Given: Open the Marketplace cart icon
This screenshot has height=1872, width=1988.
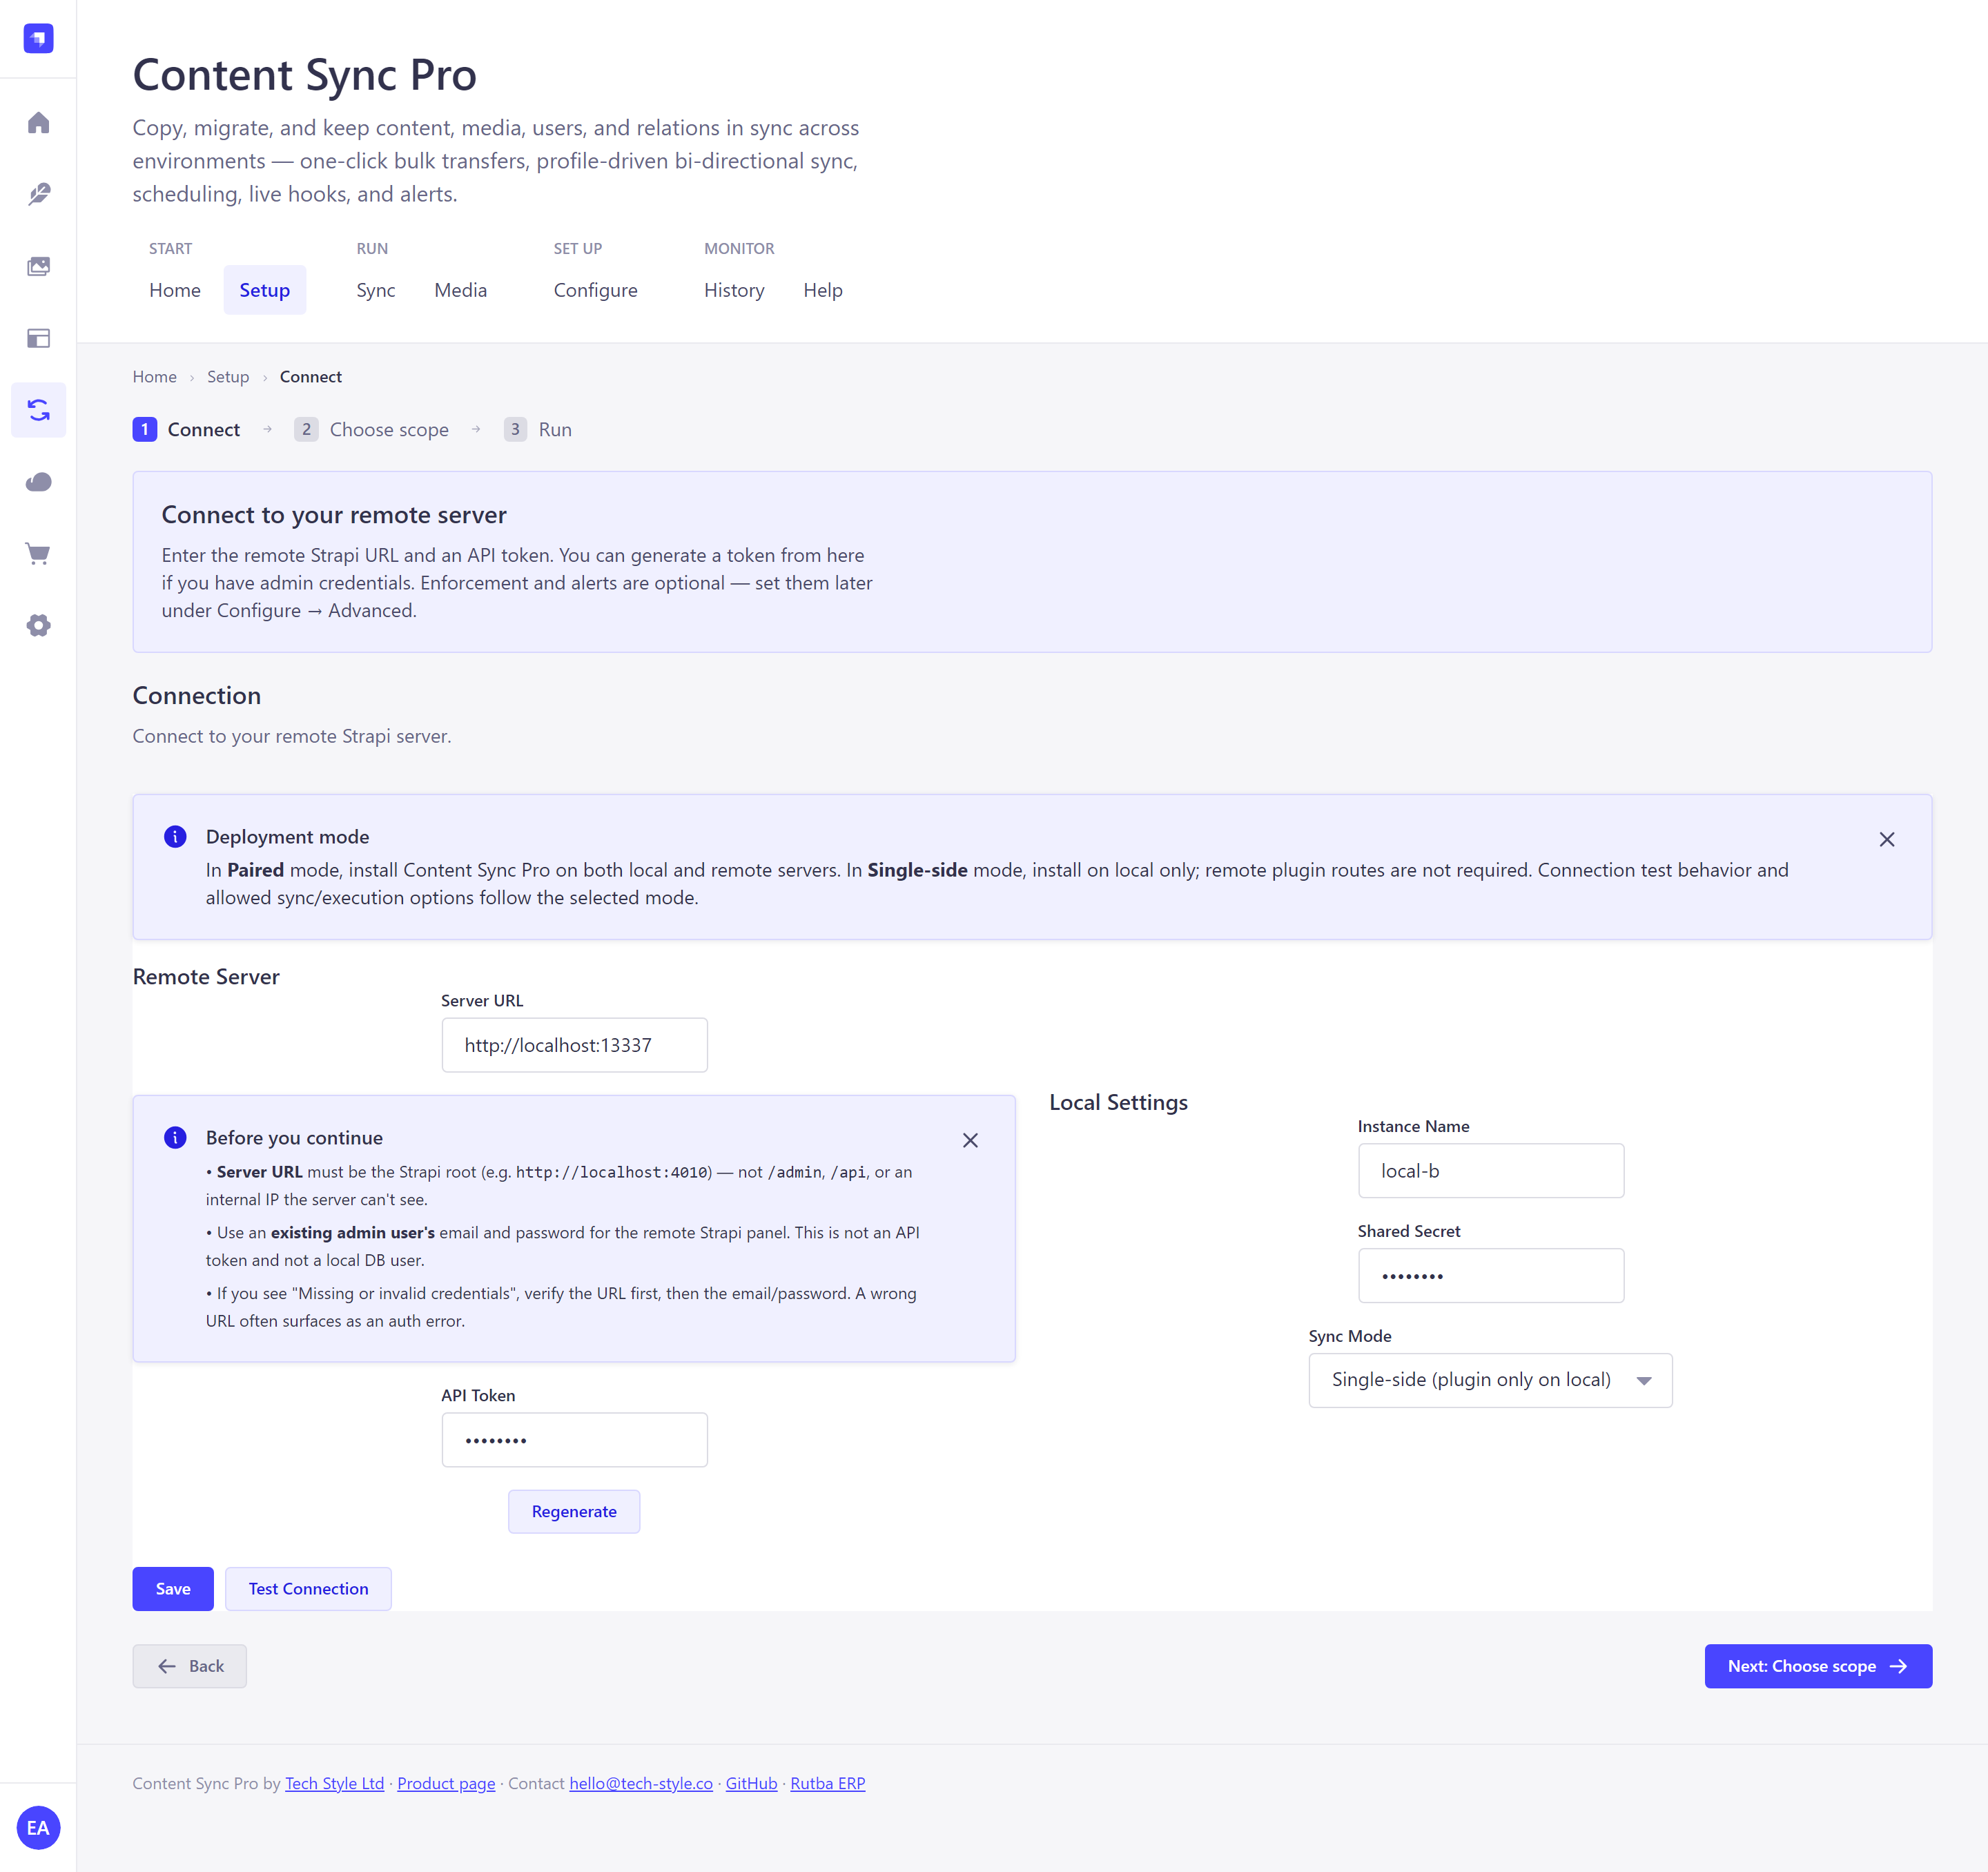Looking at the screenshot, I should point(38,554).
